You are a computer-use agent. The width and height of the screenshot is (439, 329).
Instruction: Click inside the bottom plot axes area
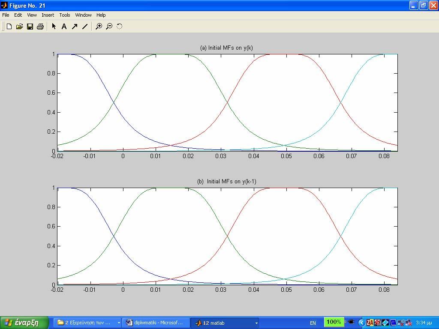pos(227,236)
